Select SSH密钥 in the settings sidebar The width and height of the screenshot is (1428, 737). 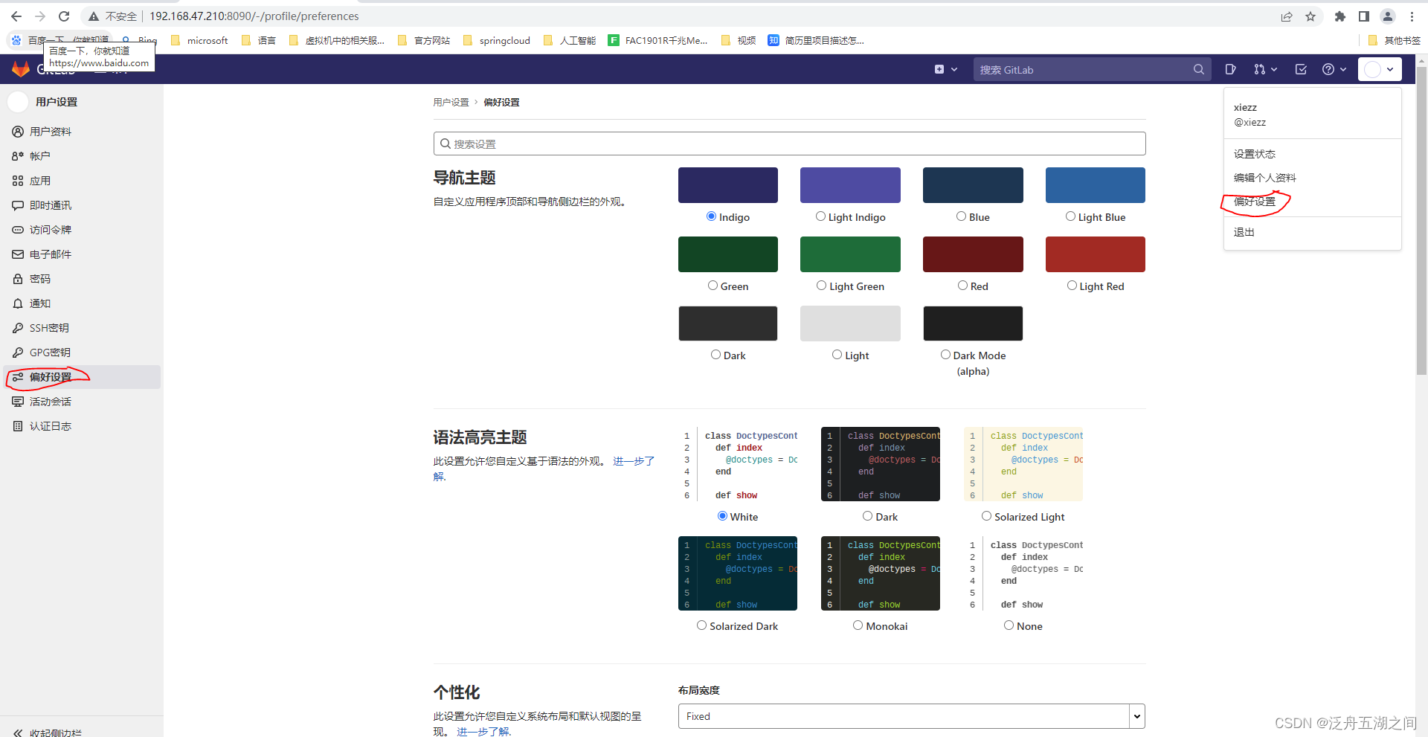pos(49,327)
